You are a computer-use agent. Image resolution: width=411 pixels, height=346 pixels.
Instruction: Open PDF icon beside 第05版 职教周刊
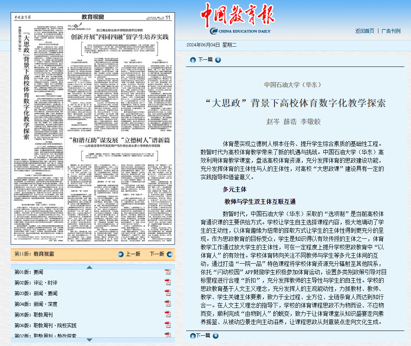(x=168, y=314)
